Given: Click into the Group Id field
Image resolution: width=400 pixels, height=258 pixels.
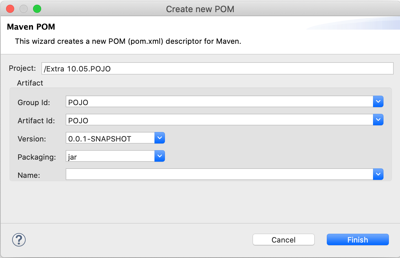Looking at the screenshot, I should tap(219, 102).
